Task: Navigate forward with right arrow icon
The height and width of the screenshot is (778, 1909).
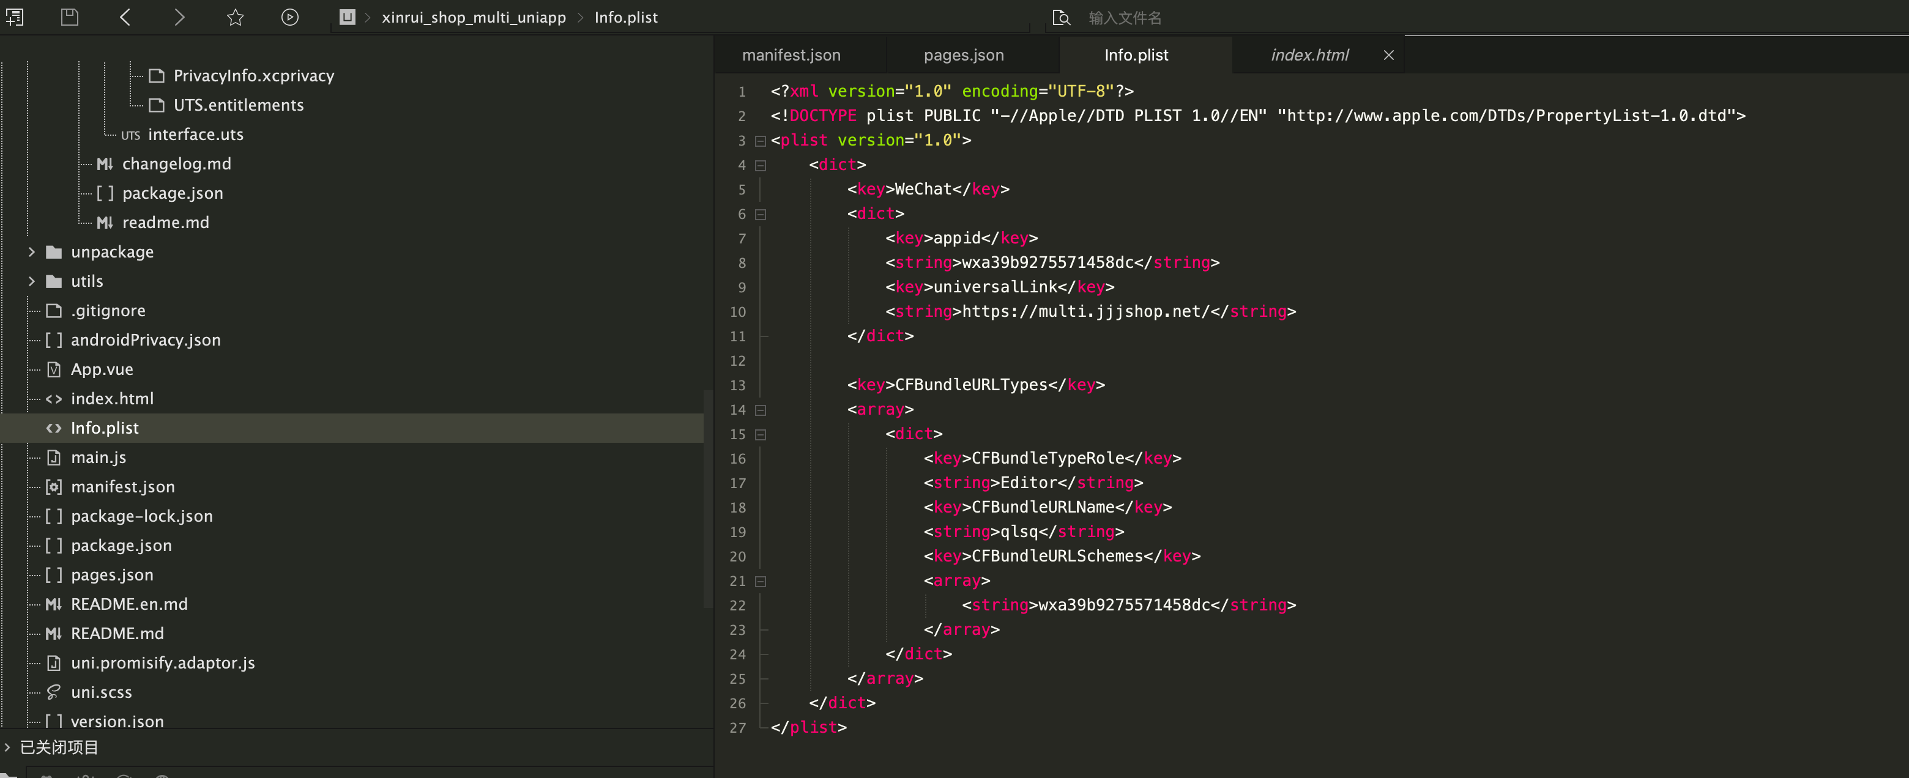Action: coord(179,17)
